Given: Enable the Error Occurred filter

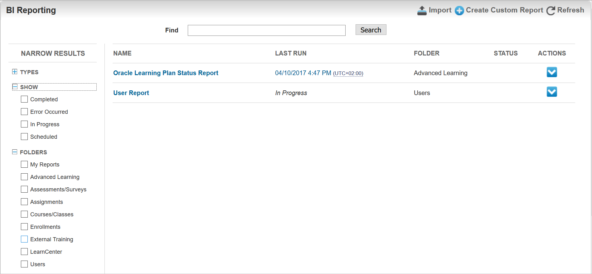Looking at the screenshot, I should point(24,112).
